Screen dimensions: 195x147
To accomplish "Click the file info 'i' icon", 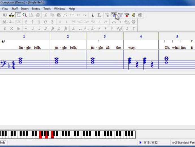I will 93,15.
